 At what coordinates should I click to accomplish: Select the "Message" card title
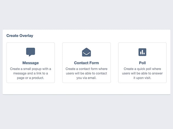click(30, 63)
